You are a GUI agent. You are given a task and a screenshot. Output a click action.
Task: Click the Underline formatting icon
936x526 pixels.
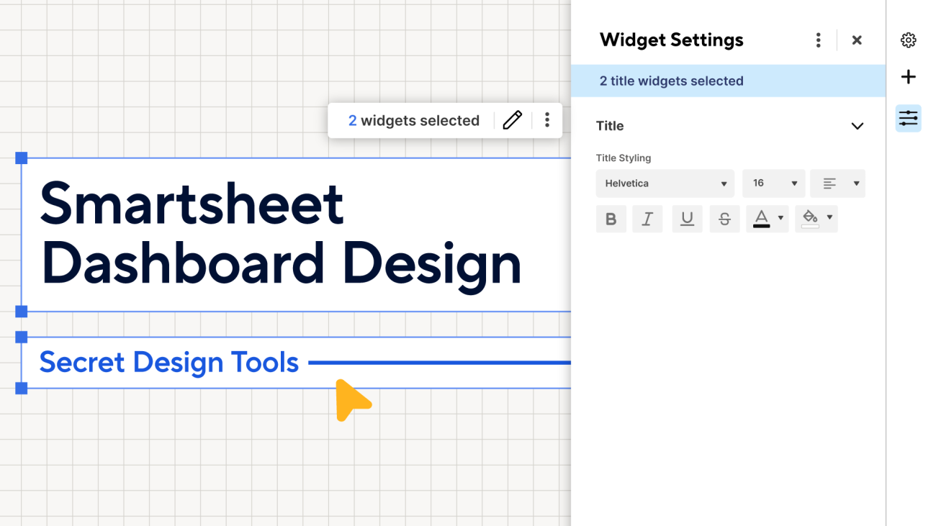687,219
